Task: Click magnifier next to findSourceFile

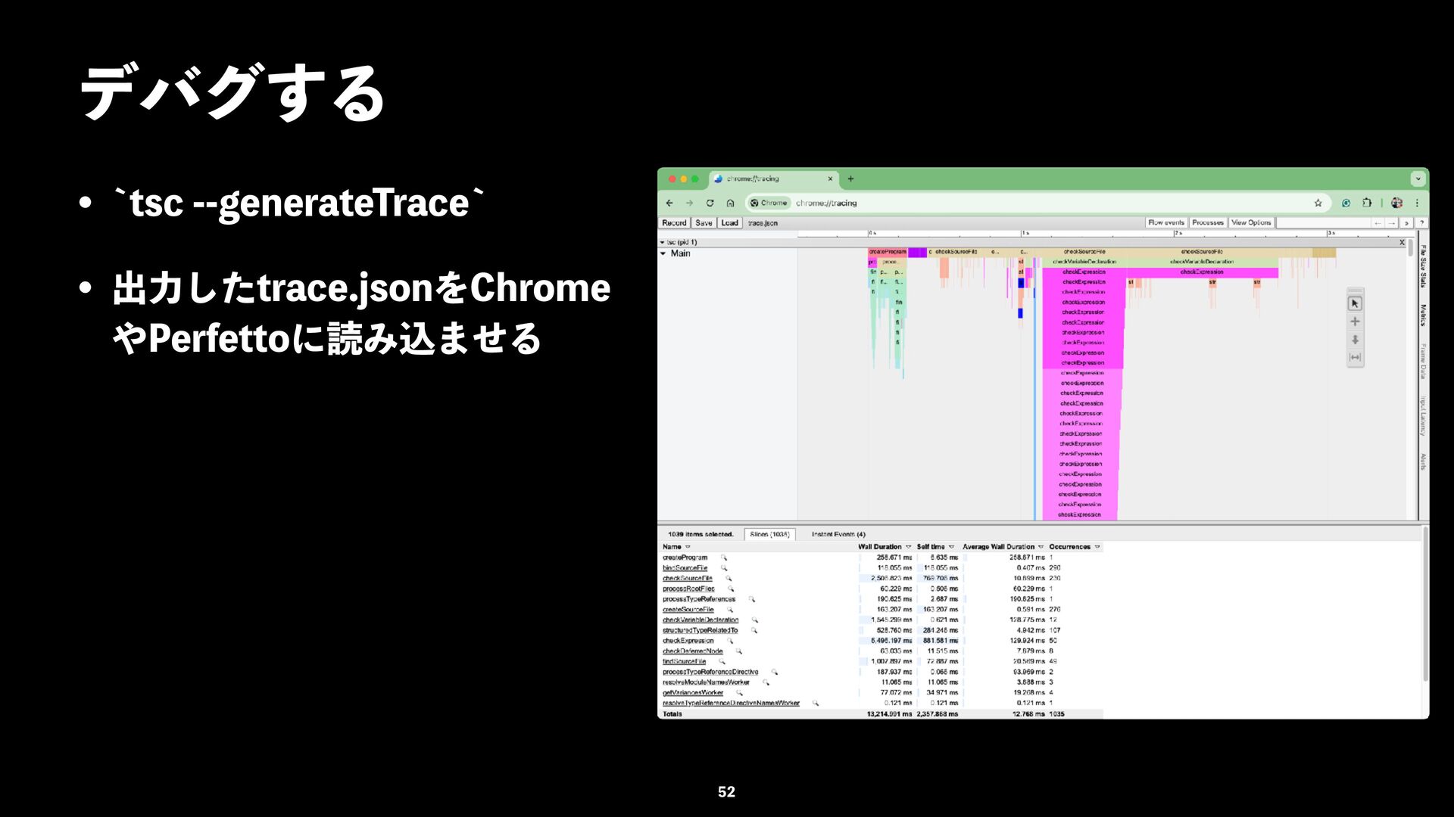Action: pos(722,661)
